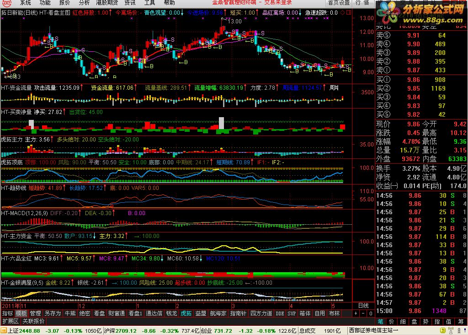Click the 另存为 tab
The width and height of the screenshot is (468, 335).
coord(53,313)
